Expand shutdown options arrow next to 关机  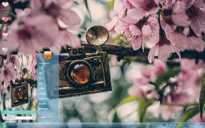point(49,118)
